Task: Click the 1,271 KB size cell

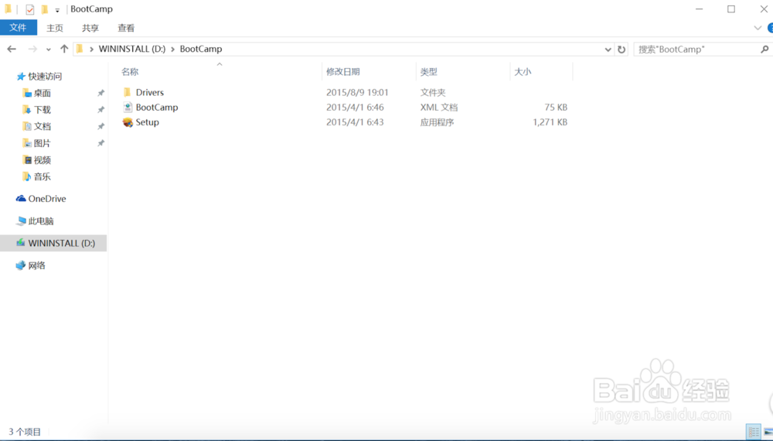Action: [x=550, y=122]
